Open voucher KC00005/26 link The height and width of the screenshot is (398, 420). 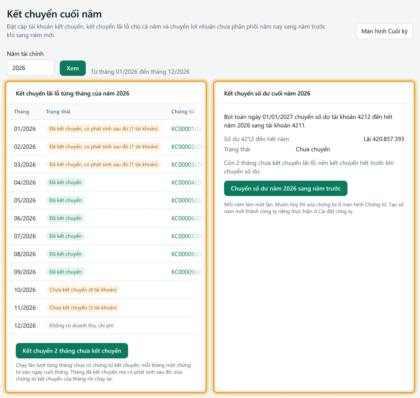[x=187, y=200]
